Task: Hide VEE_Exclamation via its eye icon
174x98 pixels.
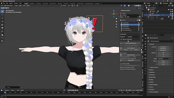Action: click(x=170, y=15)
